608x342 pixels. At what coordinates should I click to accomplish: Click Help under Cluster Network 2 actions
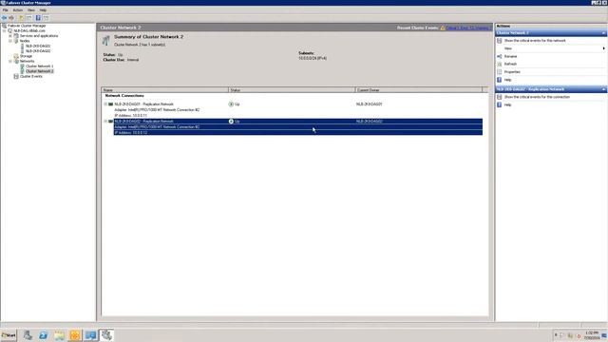click(x=507, y=80)
